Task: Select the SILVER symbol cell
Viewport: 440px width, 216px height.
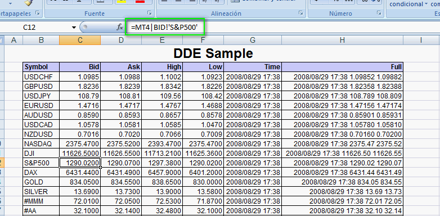Action: click(41, 192)
